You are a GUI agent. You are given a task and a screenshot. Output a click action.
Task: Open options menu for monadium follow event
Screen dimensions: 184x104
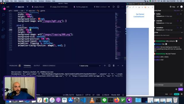point(181,28)
